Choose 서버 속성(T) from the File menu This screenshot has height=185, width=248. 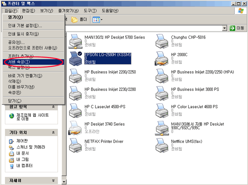19,62
